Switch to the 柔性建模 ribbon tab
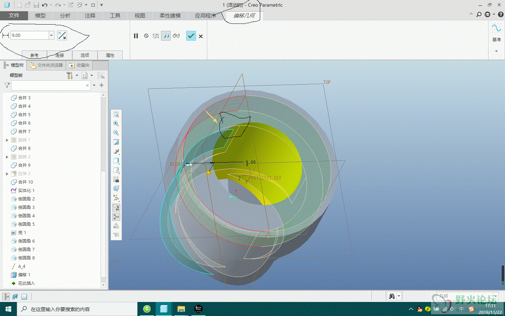This screenshot has width=505, height=316. 170,15
